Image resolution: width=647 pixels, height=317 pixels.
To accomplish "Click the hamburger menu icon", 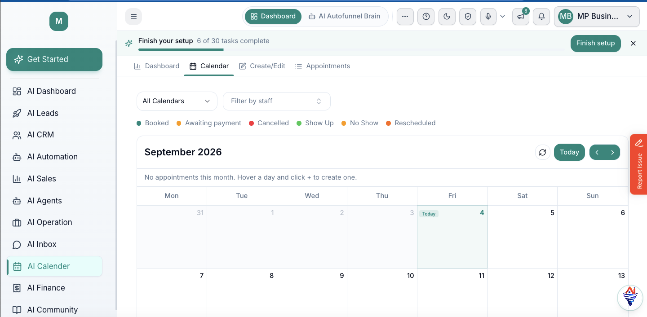I will [x=133, y=17].
